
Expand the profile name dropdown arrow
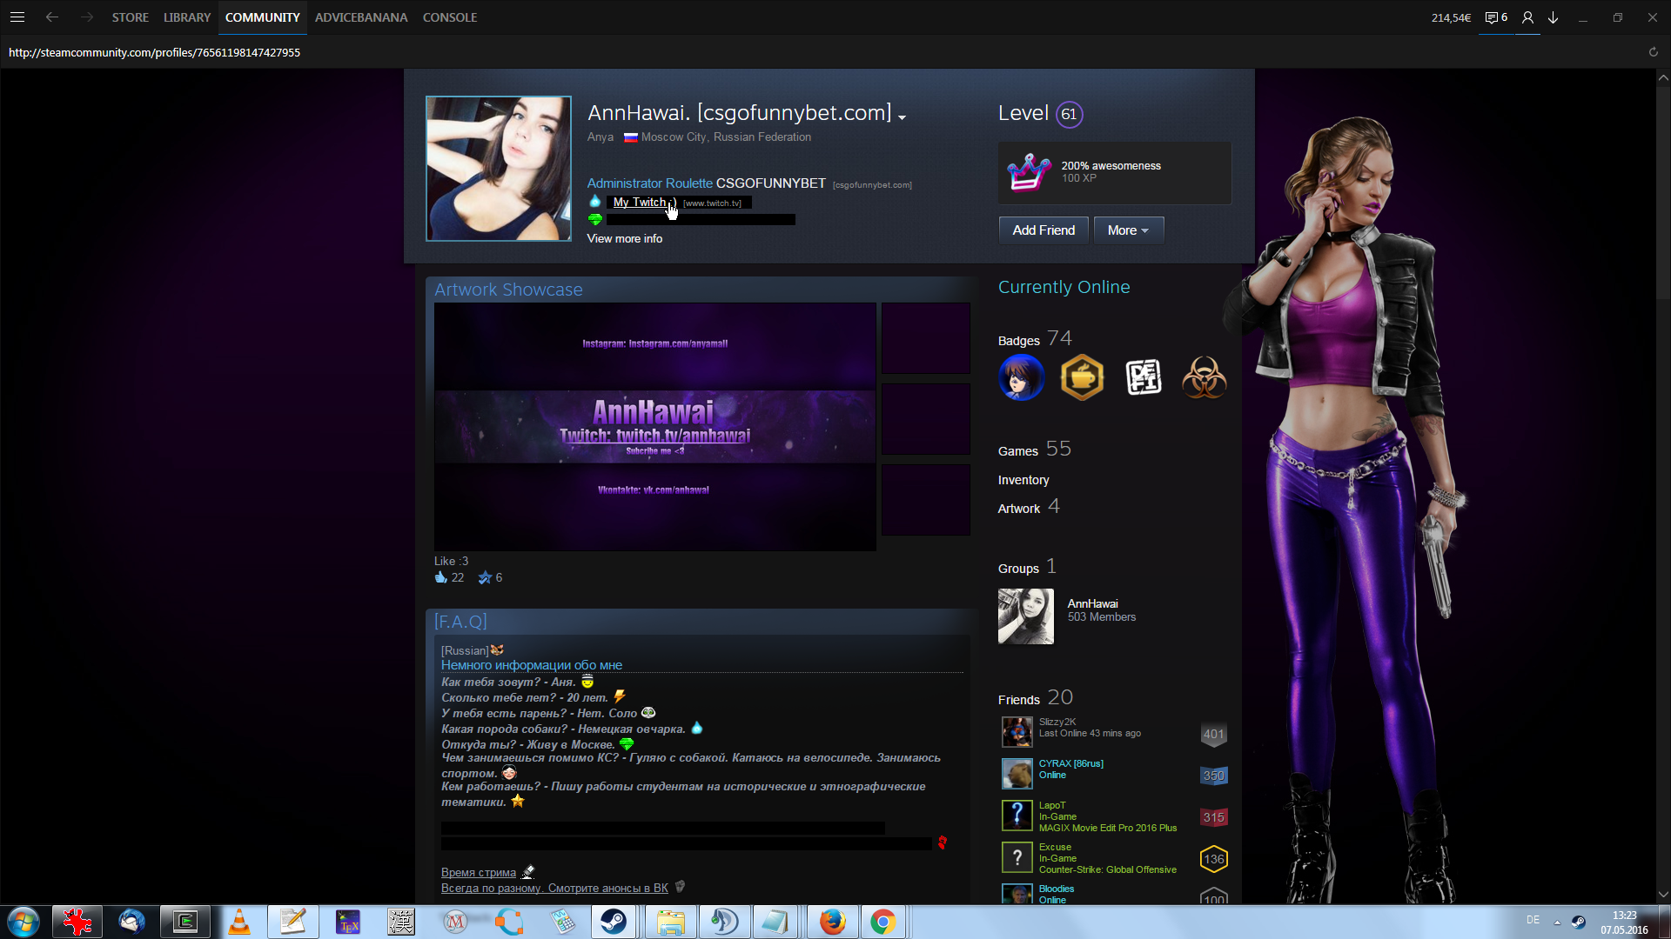click(x=903, y=117)
